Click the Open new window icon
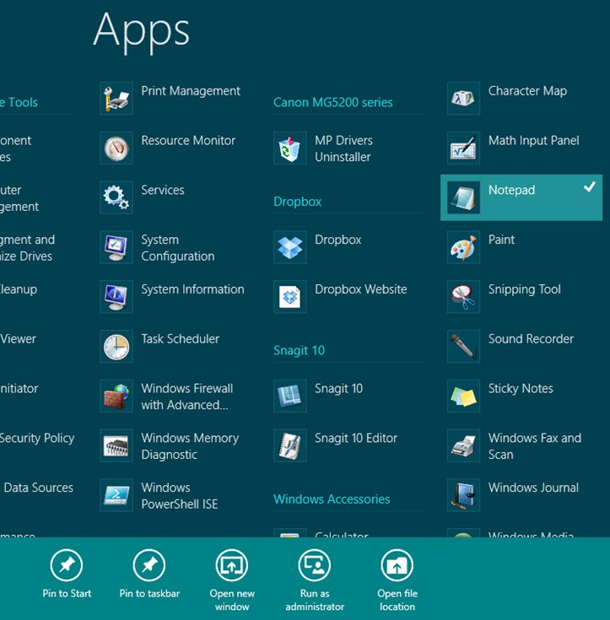 232,565
